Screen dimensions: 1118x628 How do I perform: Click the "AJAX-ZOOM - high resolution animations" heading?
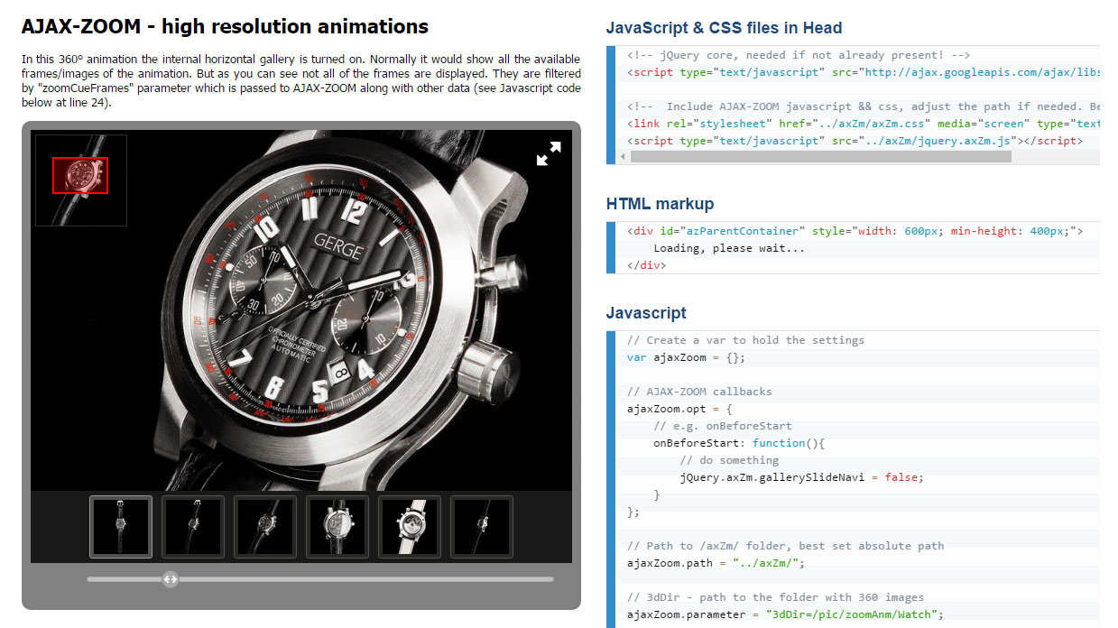pos(225,26)
